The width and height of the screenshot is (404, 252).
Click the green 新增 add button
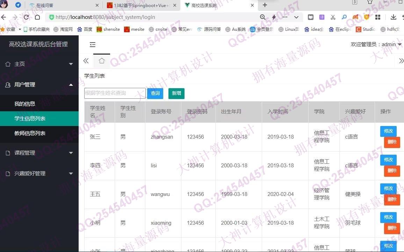(176, 93)
